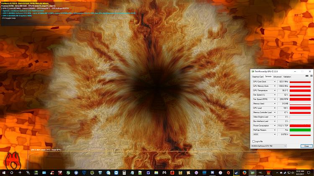Click the FurMark flame logo
314x176 pixels.
(x=13, y=161)
